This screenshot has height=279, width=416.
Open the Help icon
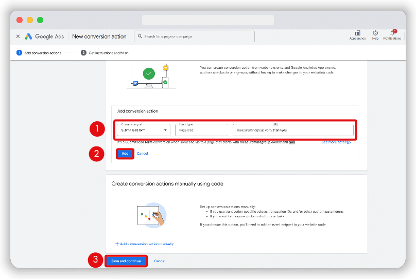coord(375,35)
